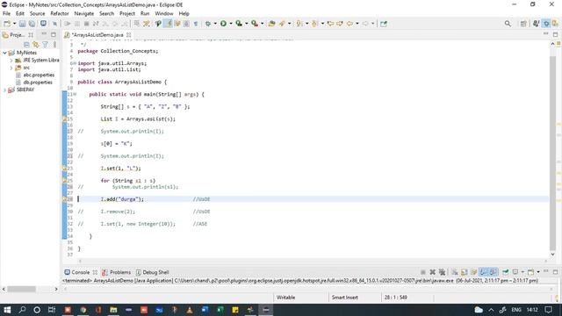Open the Back history dropdown
Screen dimensions: 562x316
click(x=357, y=24)
